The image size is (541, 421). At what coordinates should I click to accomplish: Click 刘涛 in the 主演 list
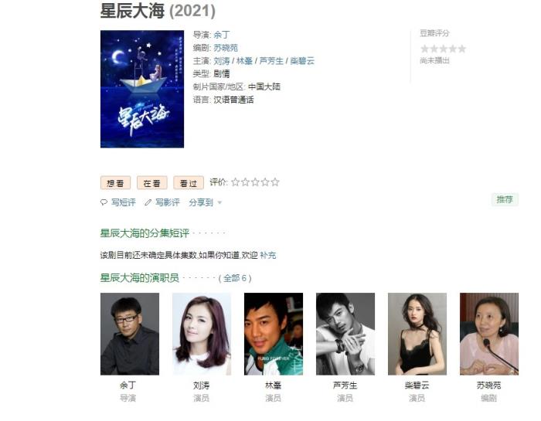(222, 61)
